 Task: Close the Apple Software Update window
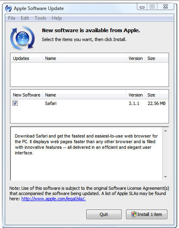tap(165, 6)
